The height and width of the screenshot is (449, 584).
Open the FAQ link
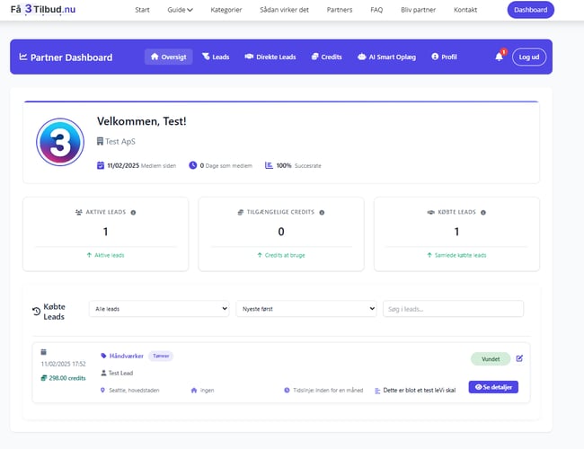376,10
